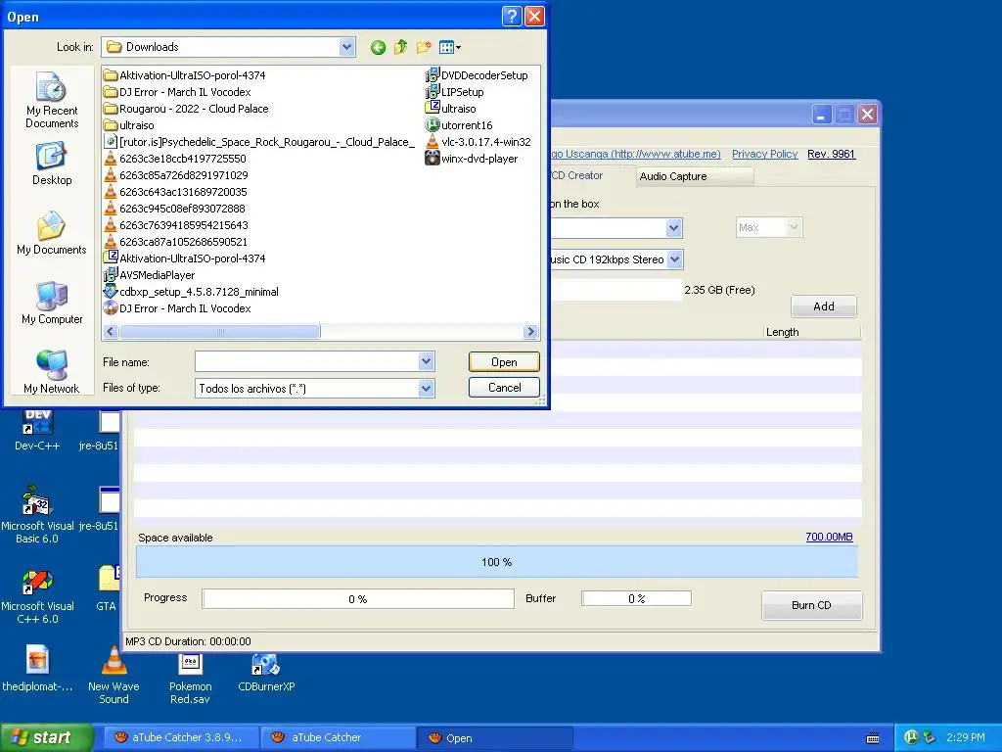
Task: Select file 6263c76394185954215643
Action: click(x=176, y=225)
